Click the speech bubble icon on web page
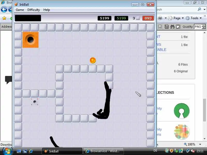Viewport: 207px width, 155px height. click(9, 80)
